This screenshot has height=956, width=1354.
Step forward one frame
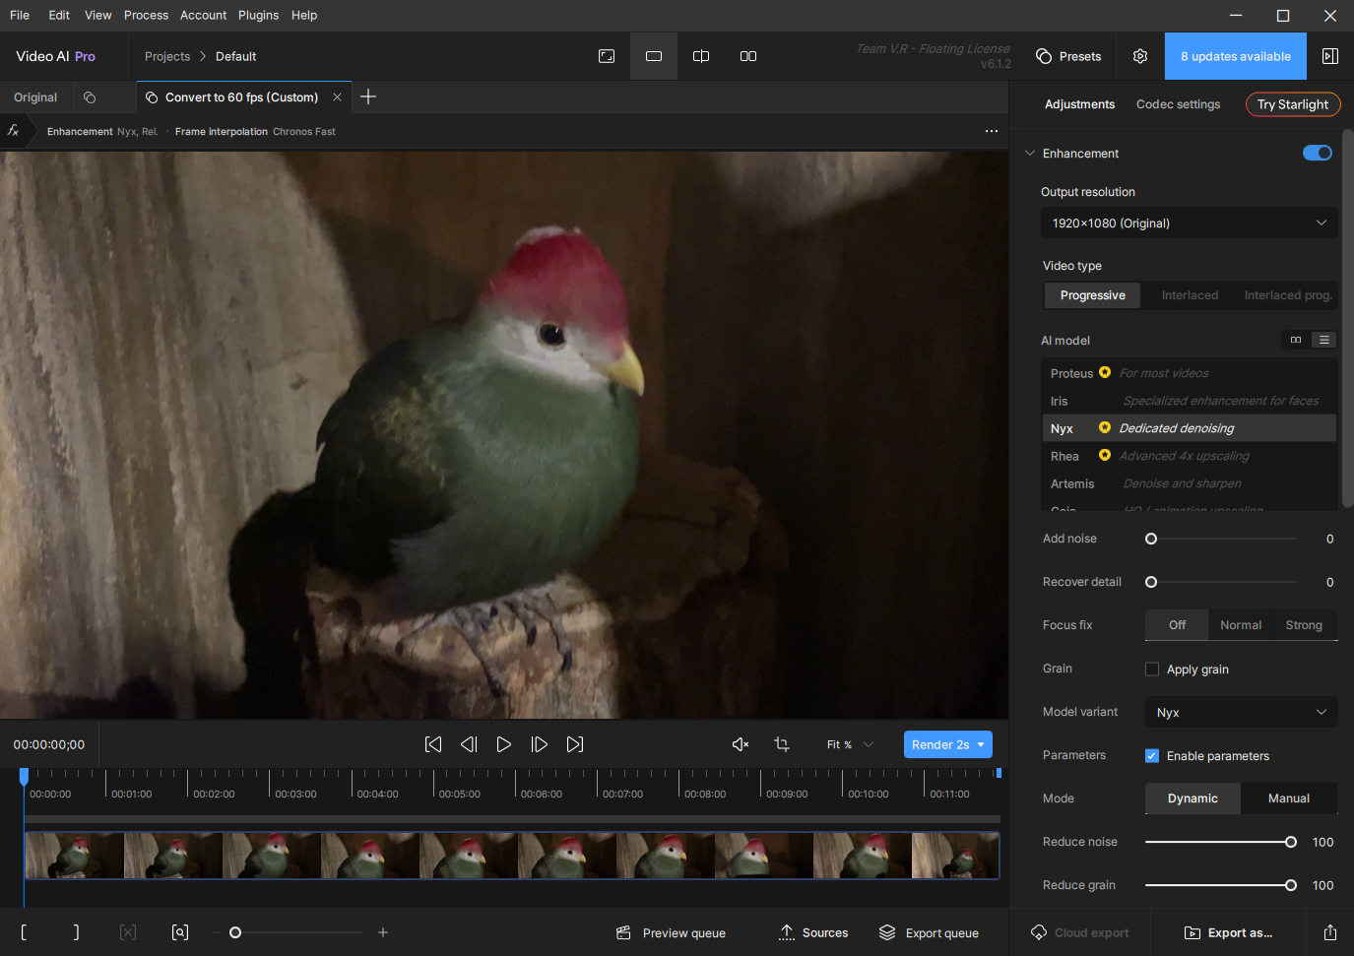(540, 744)
